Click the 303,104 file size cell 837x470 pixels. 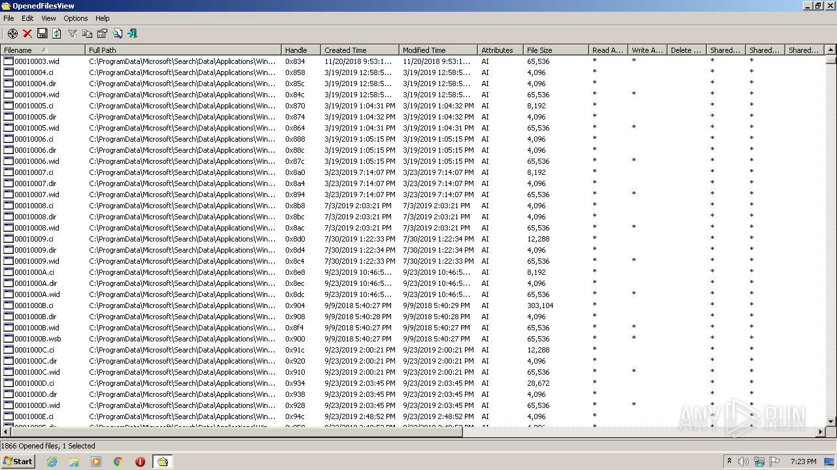[x=540, y=305]
